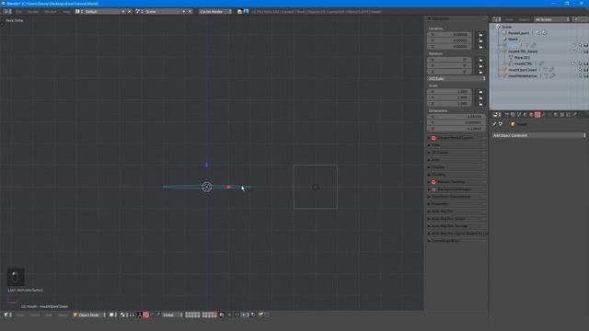Lock the Location X axis
The image size is (589, 331).
(480, 35)
